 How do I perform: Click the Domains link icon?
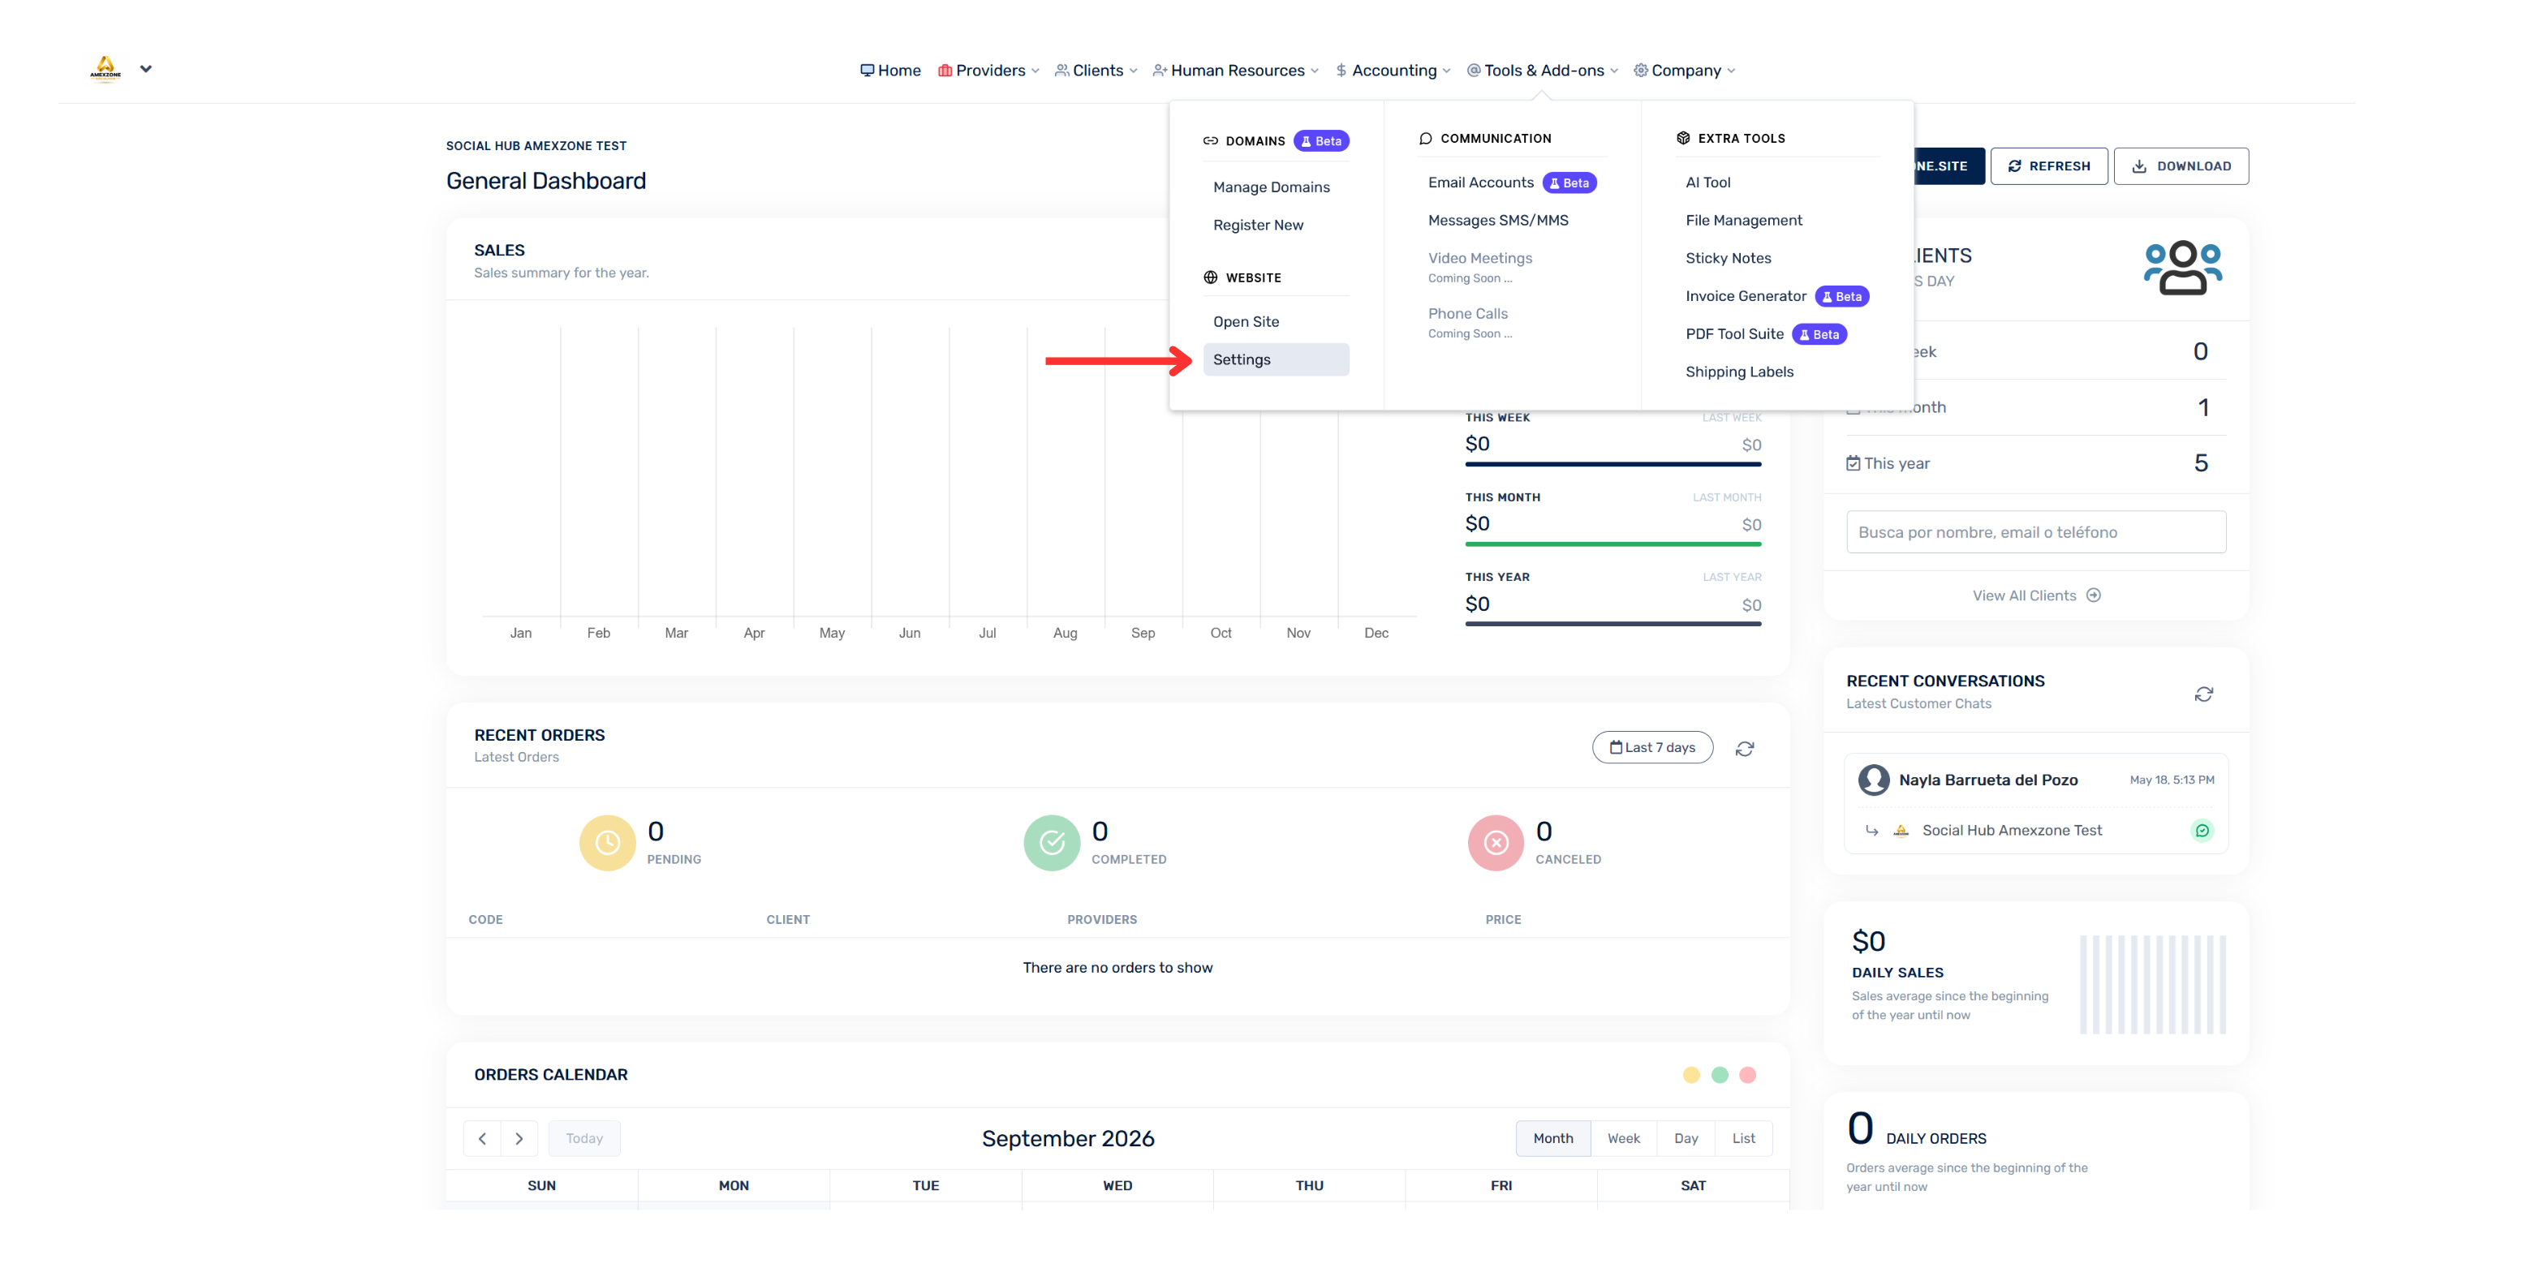point(1211,141)
